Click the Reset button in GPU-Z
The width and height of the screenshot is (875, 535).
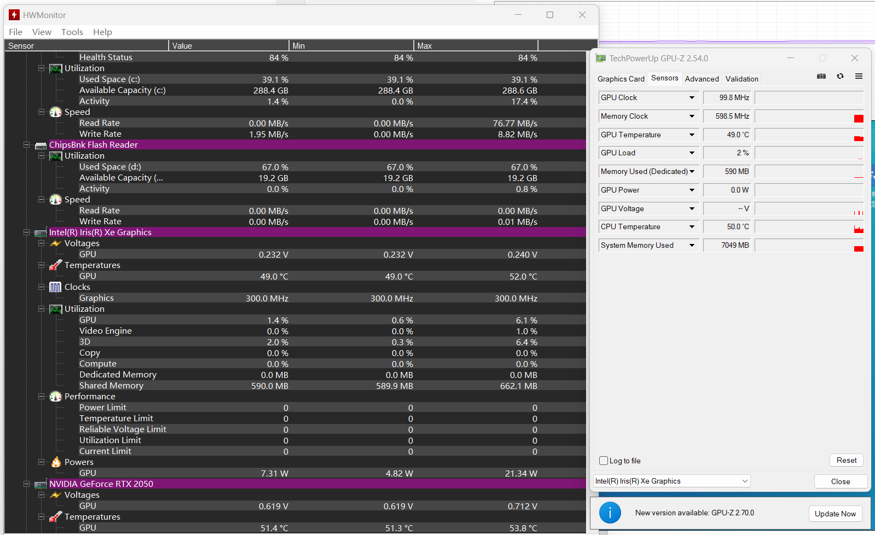click(x=847, y=461)
